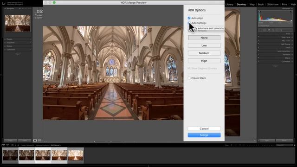Switch off the Lens Corrections panel adjustments
The height and width of the screenshot is (167, 297).
(x=258, y=51)
